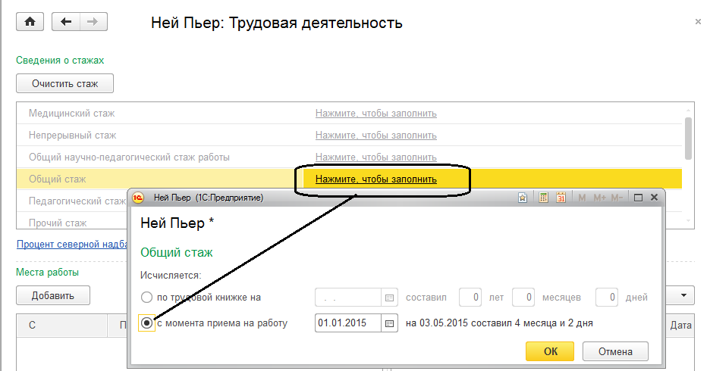Click the seniority list scrollbar thumb
Viewport: 710px width, 371px height.
tap(688, 139)
